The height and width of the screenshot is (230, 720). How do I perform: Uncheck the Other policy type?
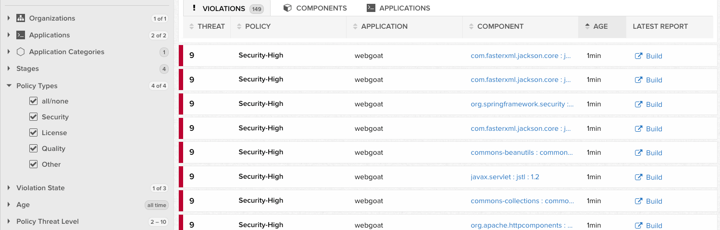click(x=33, y=164)
